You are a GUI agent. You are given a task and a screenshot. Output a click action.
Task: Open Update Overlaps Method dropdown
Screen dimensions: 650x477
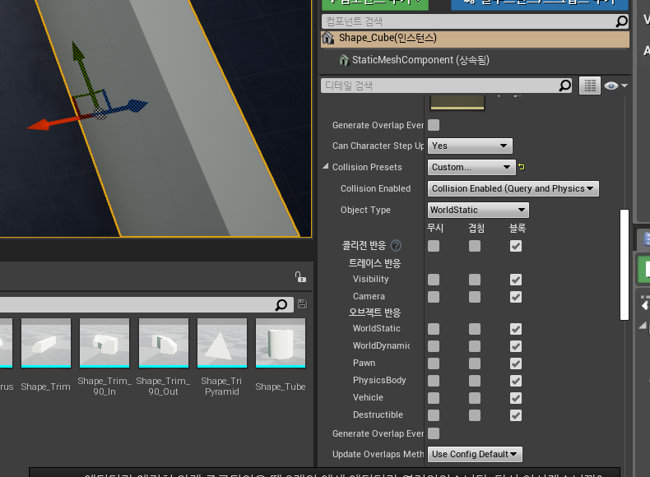(x=475, y=454)
